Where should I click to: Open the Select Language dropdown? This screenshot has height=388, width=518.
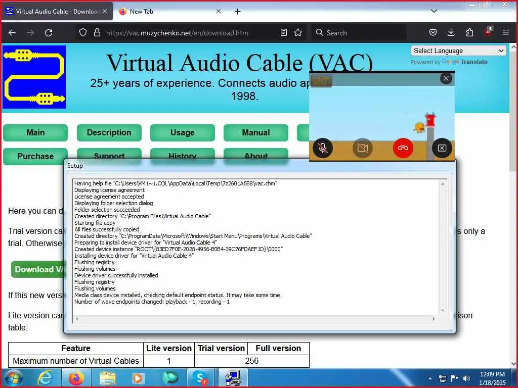point(458,51)
